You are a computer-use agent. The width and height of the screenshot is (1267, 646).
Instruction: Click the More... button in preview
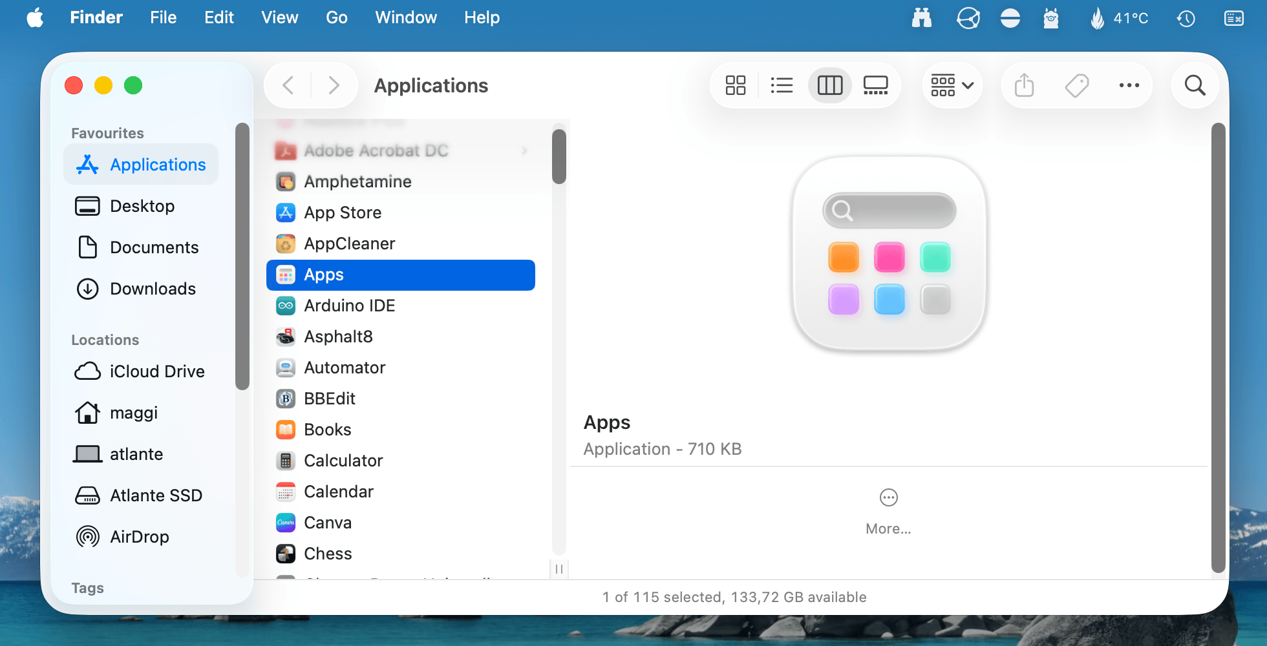(888, 510)
